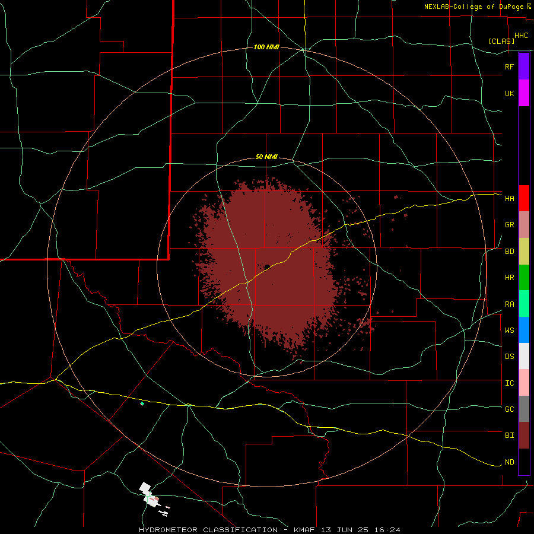Click the HR legend label
Viewport: 534px width, 534px height.
pyautogui.click(x=509, y=278)
